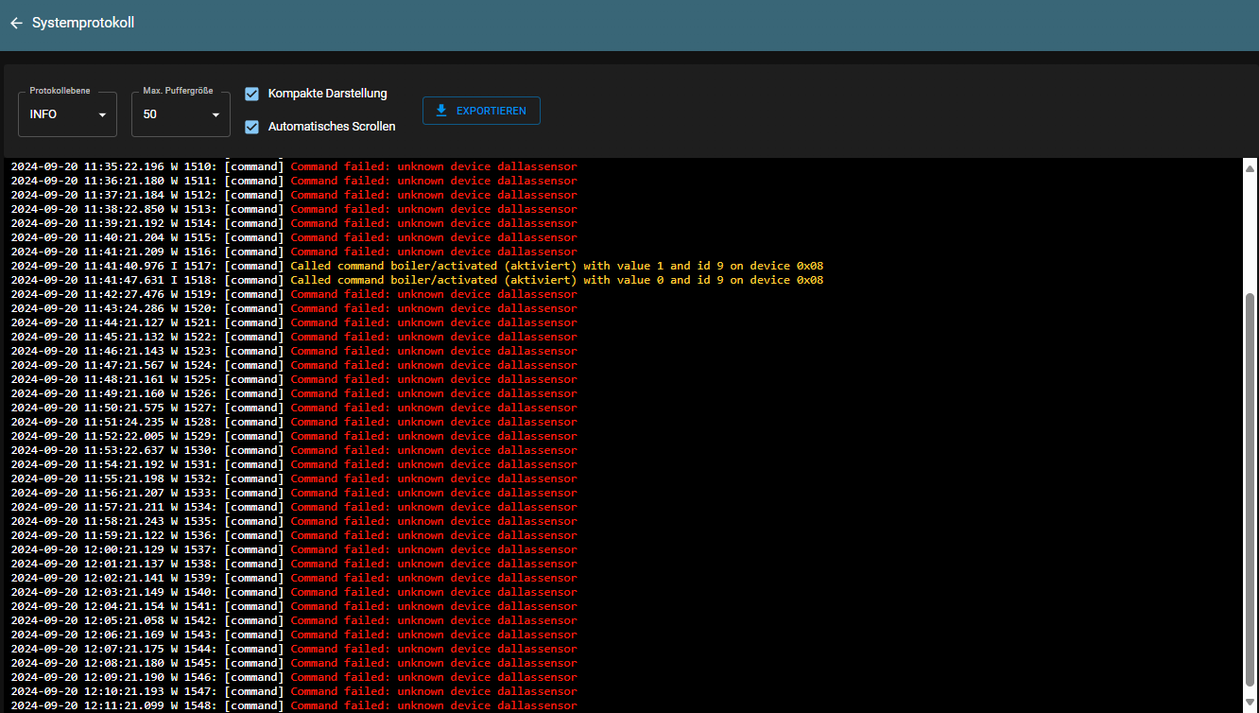Click the download icon in Exportieren button

[441, 111]
